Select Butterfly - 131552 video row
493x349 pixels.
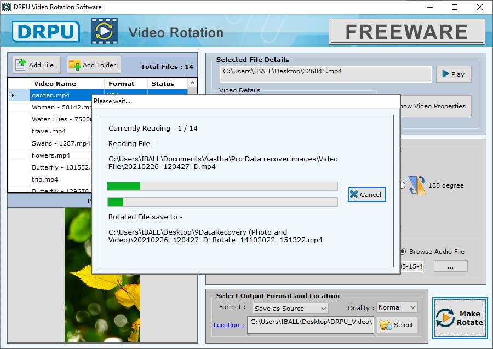point(61,167)
